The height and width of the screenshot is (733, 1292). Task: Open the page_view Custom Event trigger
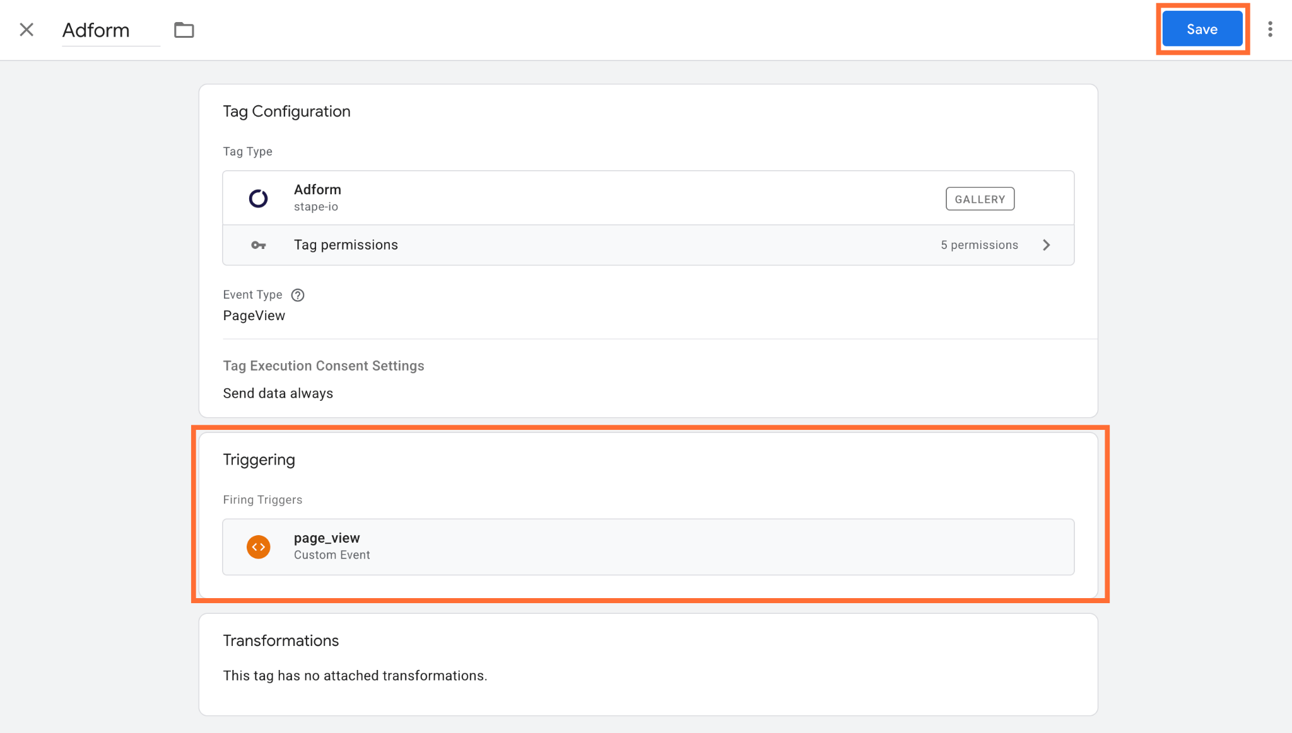(x=648, y=547)
